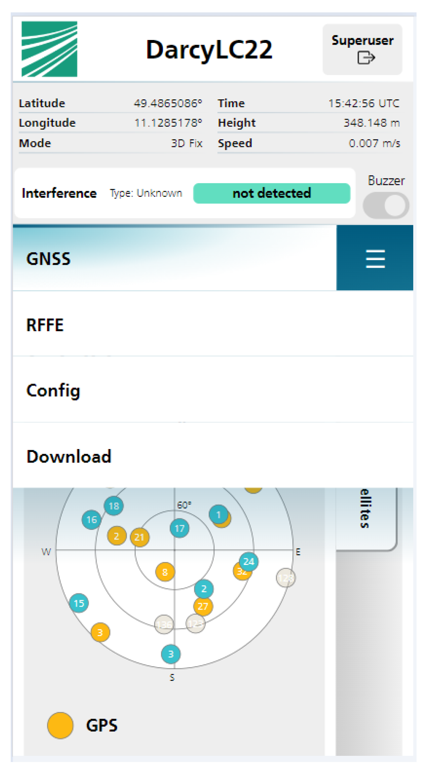Select teal satellite 16 marker
The width and height of the screenshot is (438, 774).
92,520
